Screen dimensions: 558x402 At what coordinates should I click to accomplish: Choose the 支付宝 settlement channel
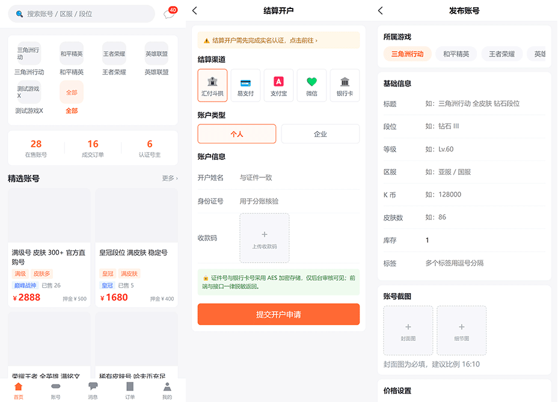(x=278, y=85)
